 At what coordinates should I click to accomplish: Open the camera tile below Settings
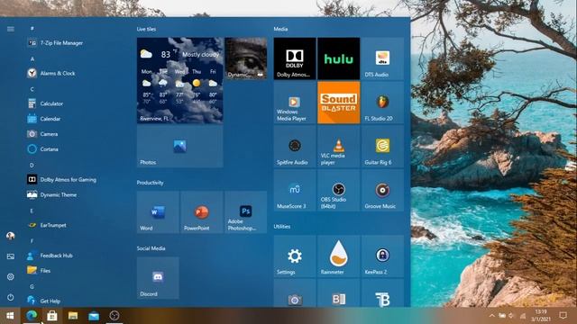[295, 292]
